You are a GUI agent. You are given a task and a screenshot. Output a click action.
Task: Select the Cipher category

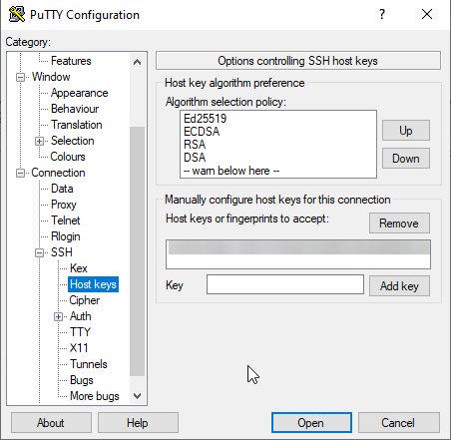pos(85,300)
